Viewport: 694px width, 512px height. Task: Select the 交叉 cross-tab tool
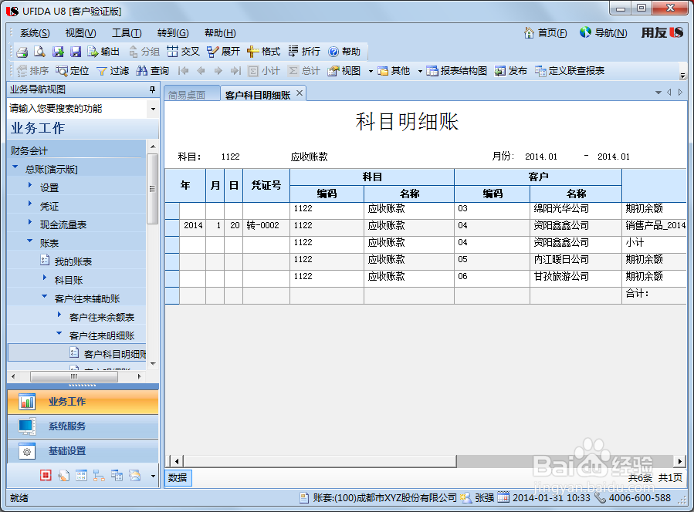[183, 52]
